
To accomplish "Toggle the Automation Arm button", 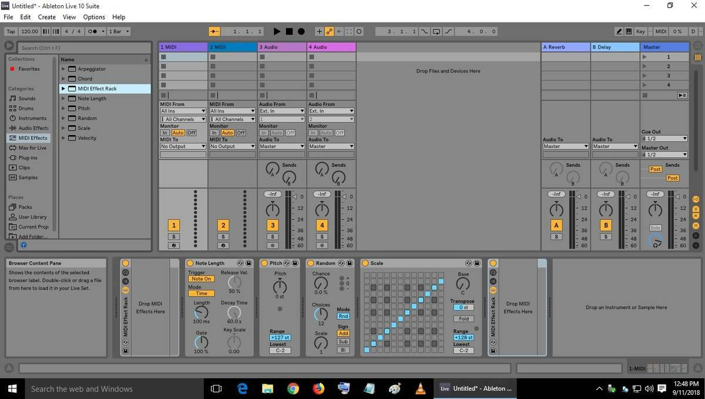I will 330,31.
